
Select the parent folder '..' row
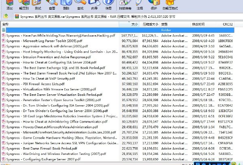click(x=117, y=30)
